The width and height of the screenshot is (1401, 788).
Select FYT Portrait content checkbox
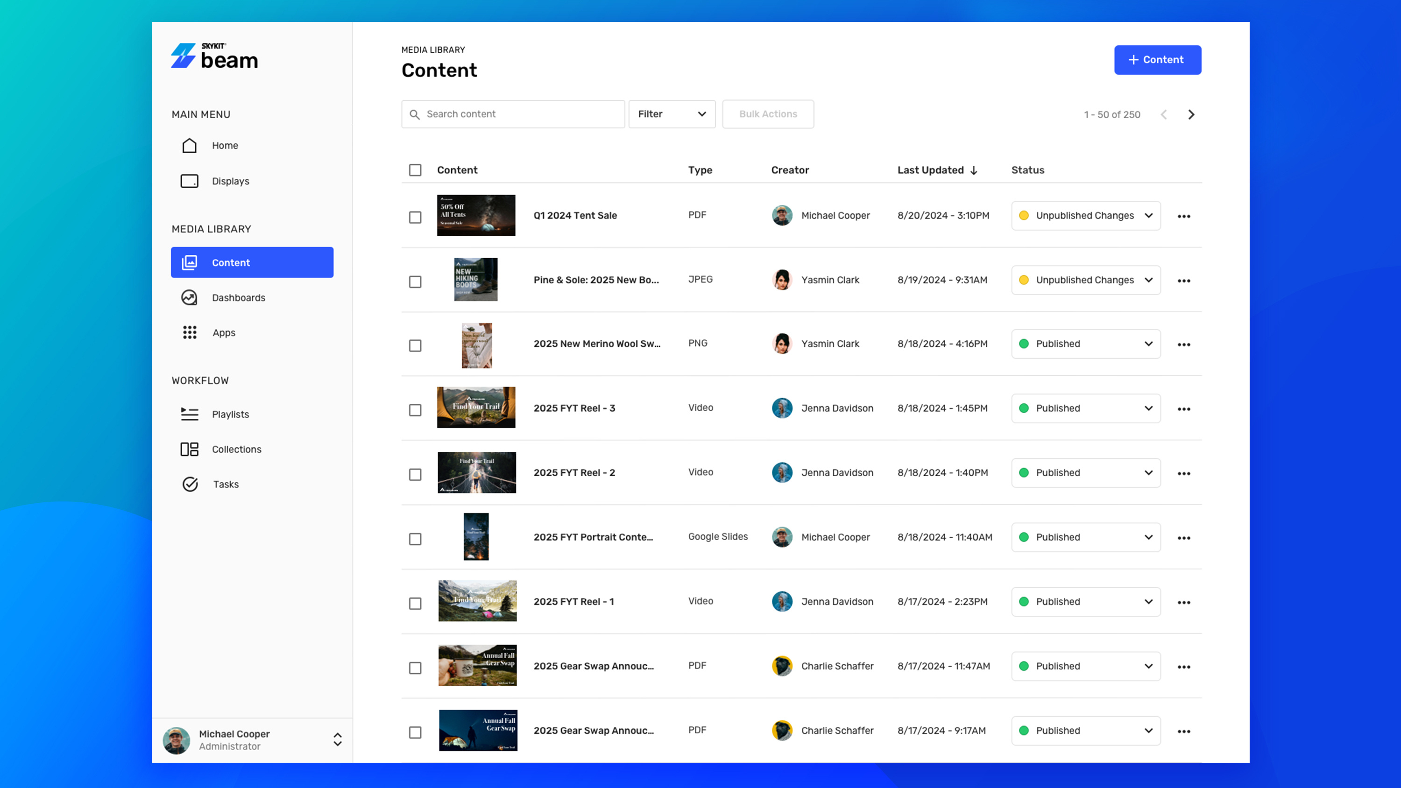coord(415,539)
